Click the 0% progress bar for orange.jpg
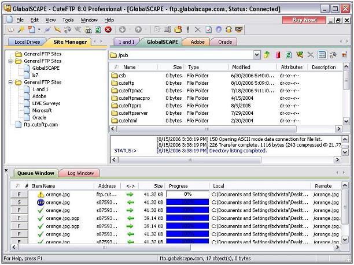 [x=187, y=195]
